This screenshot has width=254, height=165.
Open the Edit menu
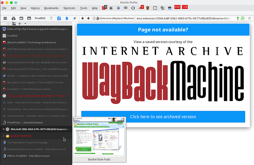click(x=13, y=8)
